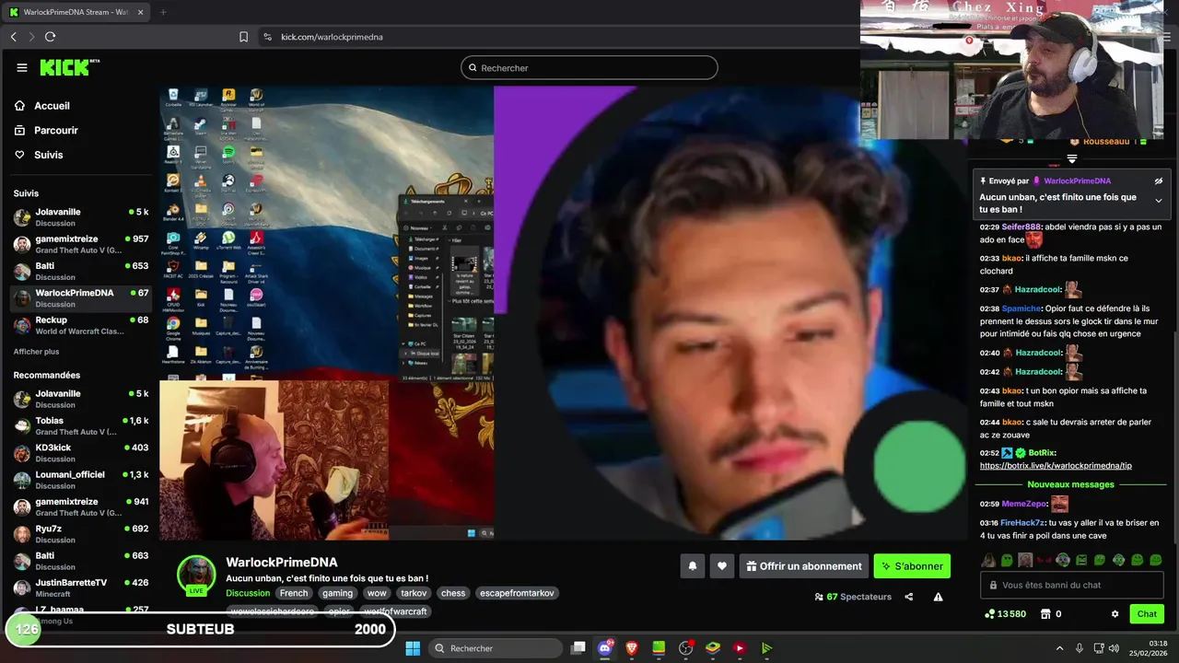The image size is (1179, 663).
Task: Show hidden system tray icons
Action: 1059,648
